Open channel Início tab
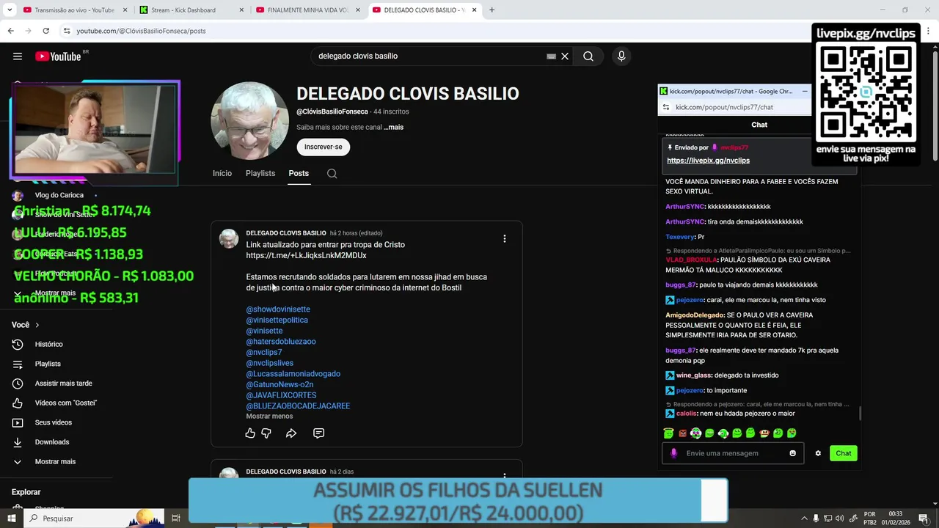This screenshot has height=528, width=939. point(222,174)
